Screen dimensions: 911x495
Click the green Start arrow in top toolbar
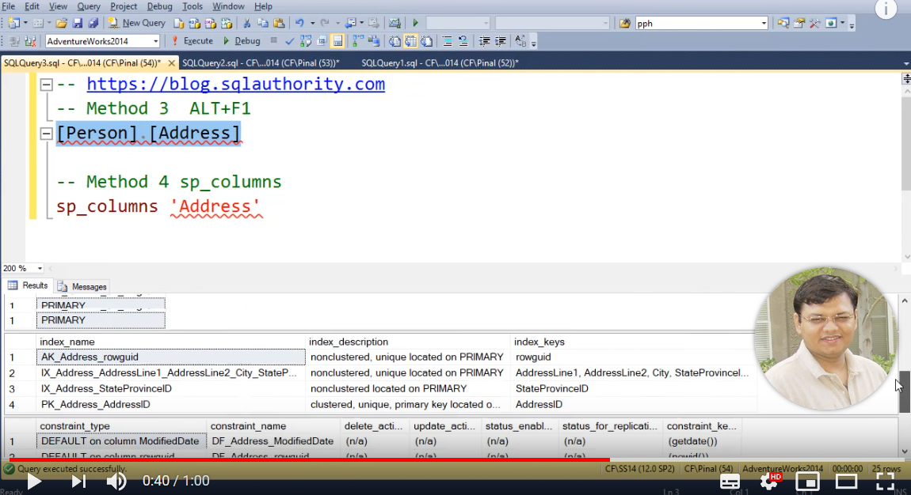pyautogui.click(x=415, y=23)
